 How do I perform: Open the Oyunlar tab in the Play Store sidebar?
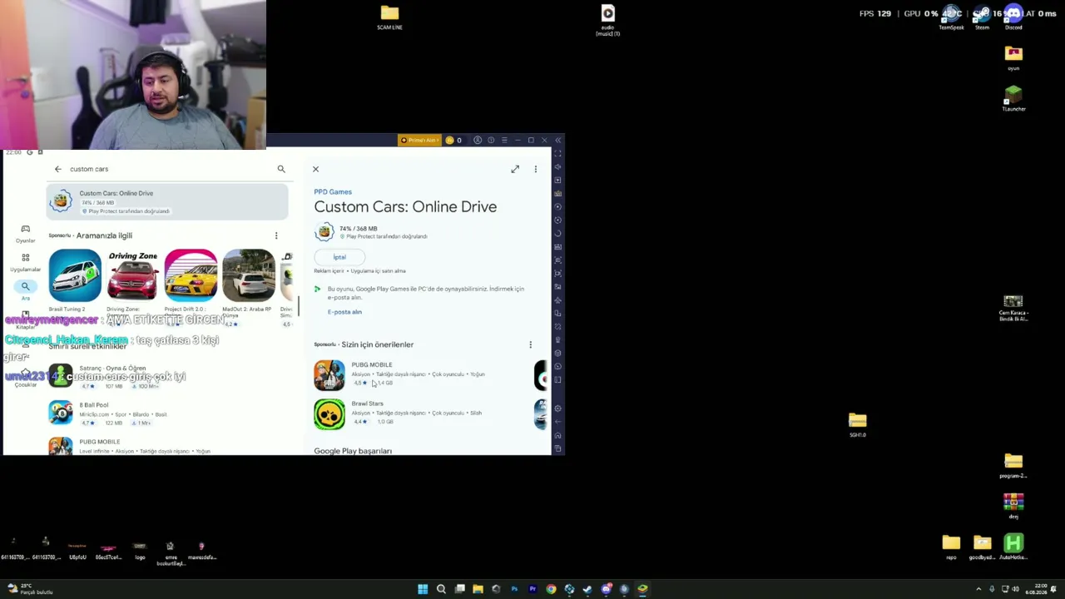[x=26, y=234]
